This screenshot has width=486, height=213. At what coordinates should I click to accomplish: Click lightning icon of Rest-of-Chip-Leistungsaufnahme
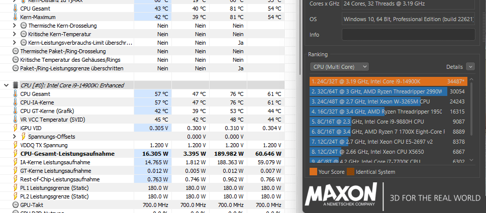16,179
